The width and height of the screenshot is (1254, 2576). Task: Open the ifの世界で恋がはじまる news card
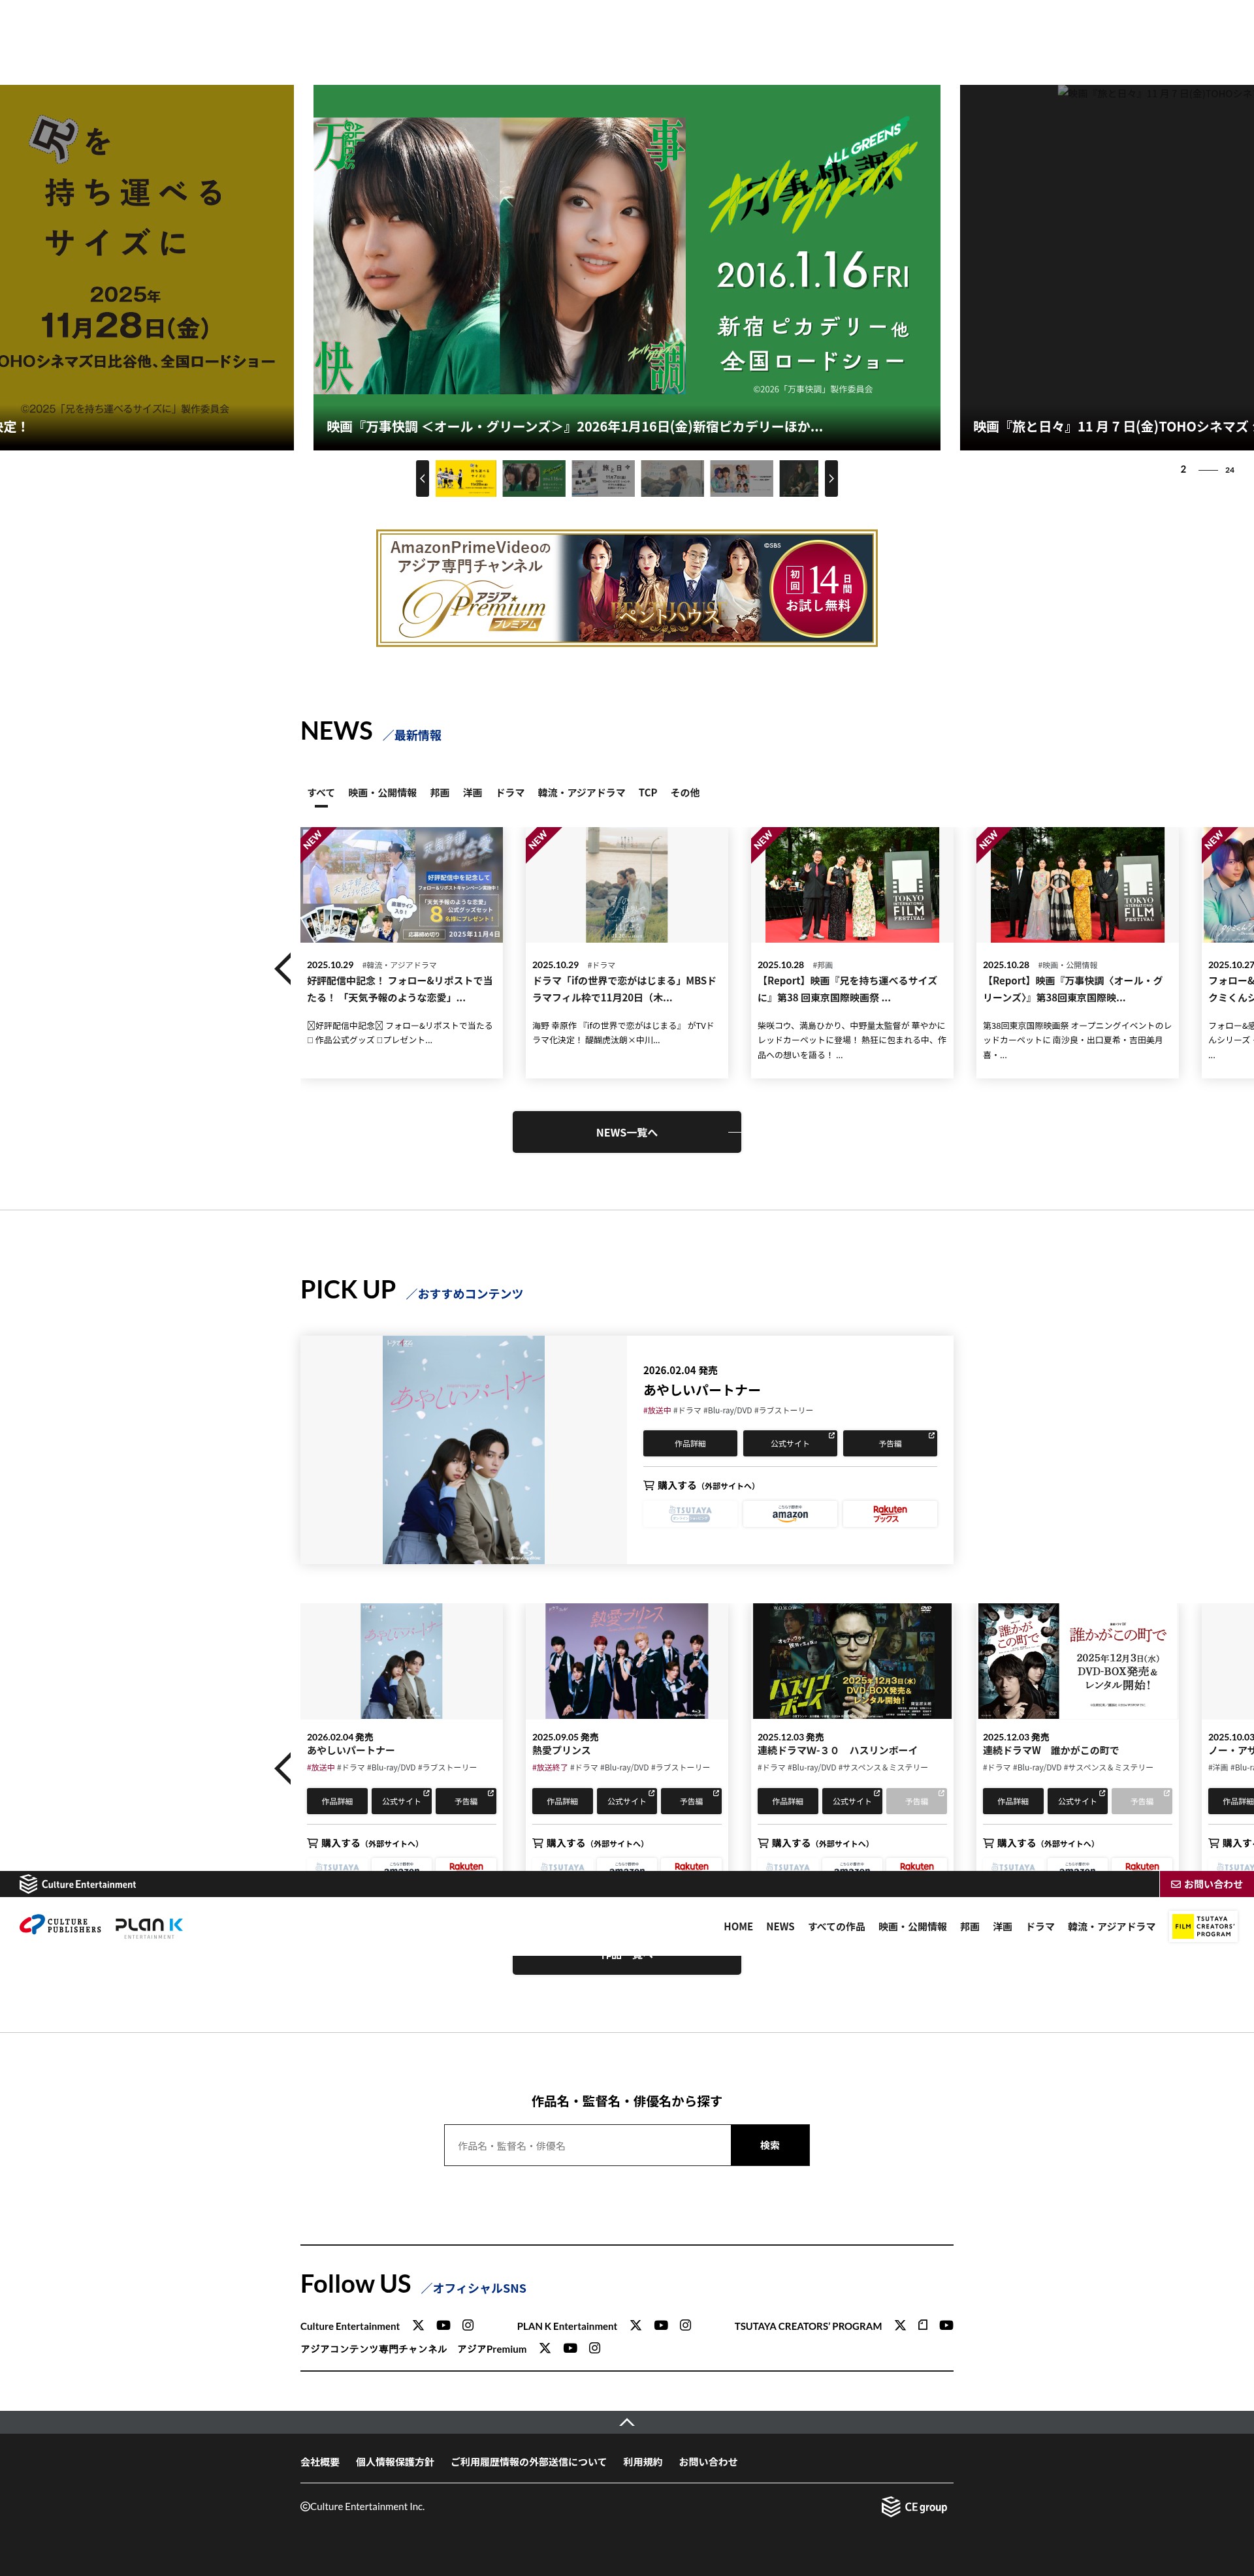tap(626, 952)
